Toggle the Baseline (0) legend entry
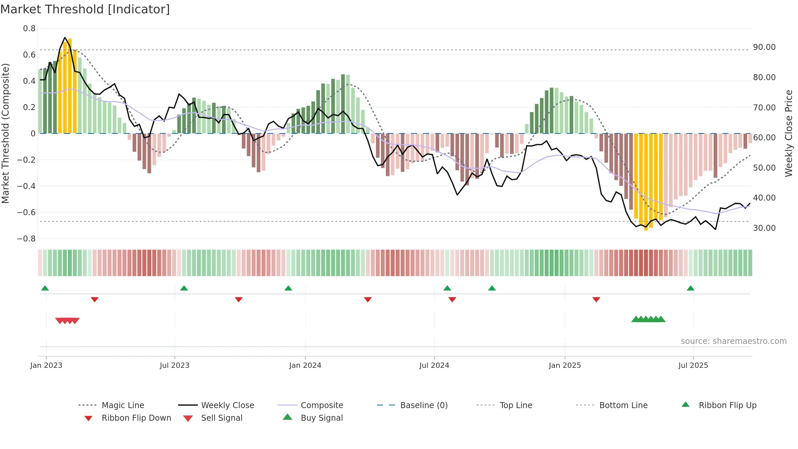This screenshot has width=798, height=449. click(x=412, y=405)
